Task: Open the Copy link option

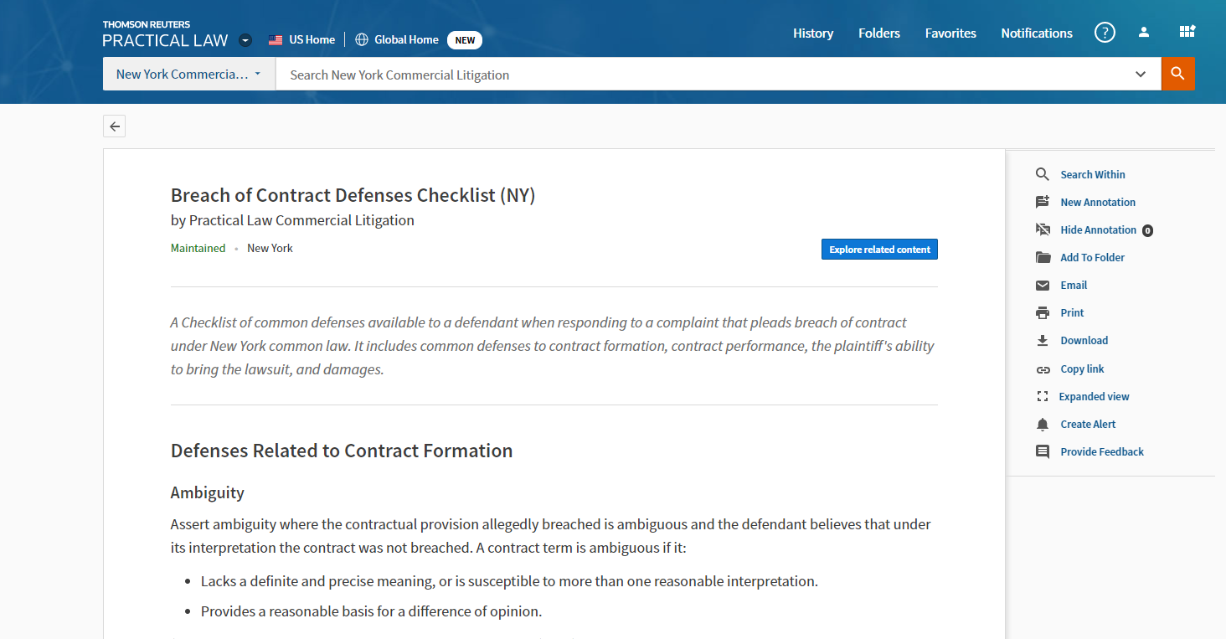Action: [x=1082, y=369]
